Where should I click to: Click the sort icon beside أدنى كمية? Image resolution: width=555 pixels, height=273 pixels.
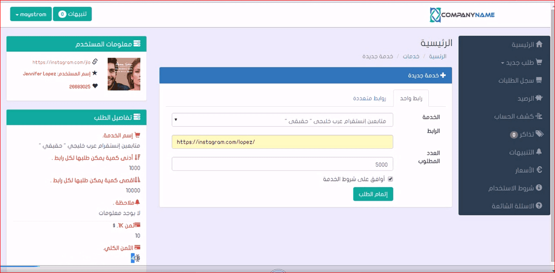tap(137, 158)
